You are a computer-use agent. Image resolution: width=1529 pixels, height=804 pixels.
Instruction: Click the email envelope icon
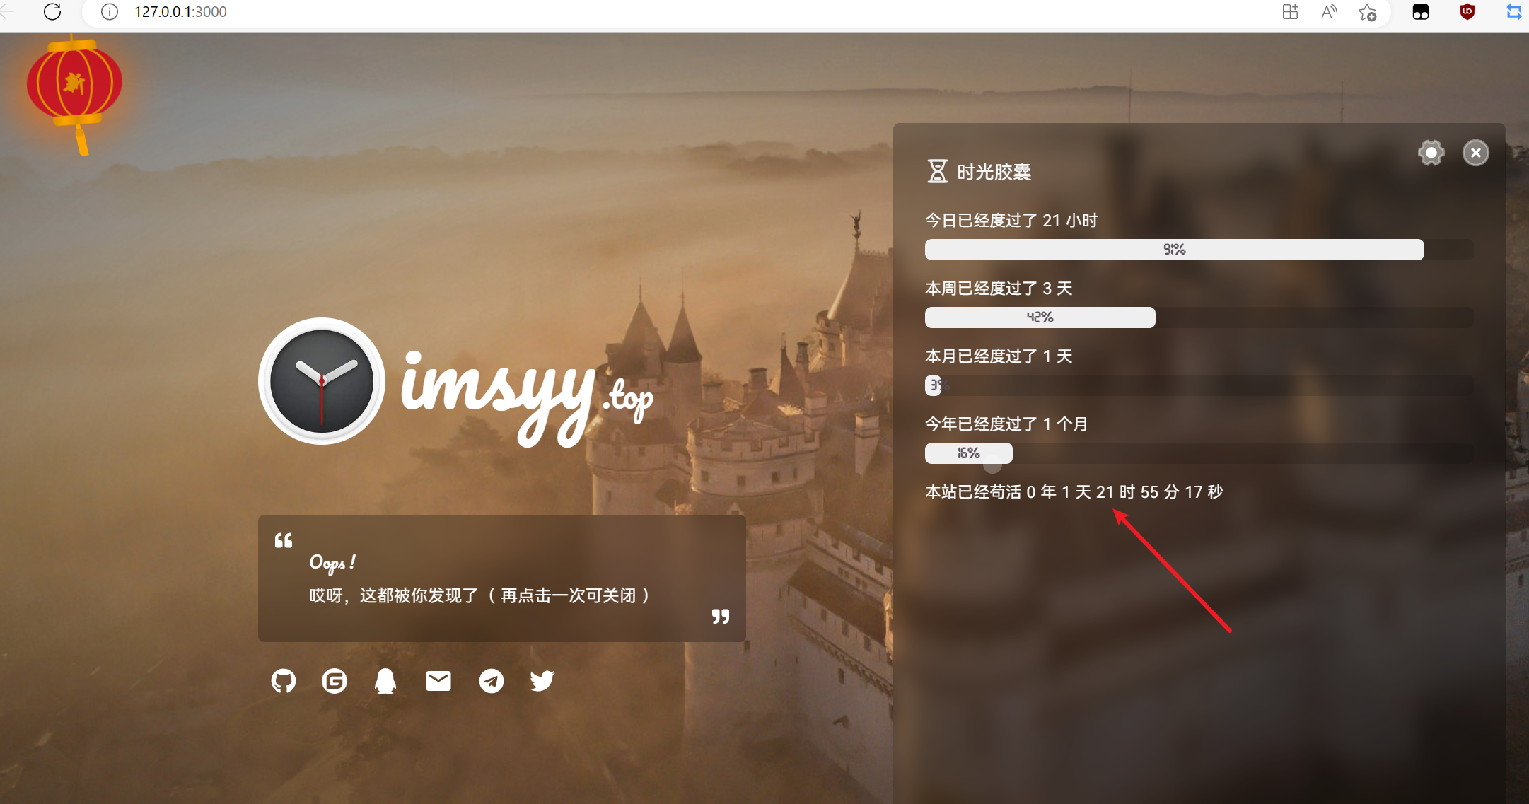coord(438,681)
